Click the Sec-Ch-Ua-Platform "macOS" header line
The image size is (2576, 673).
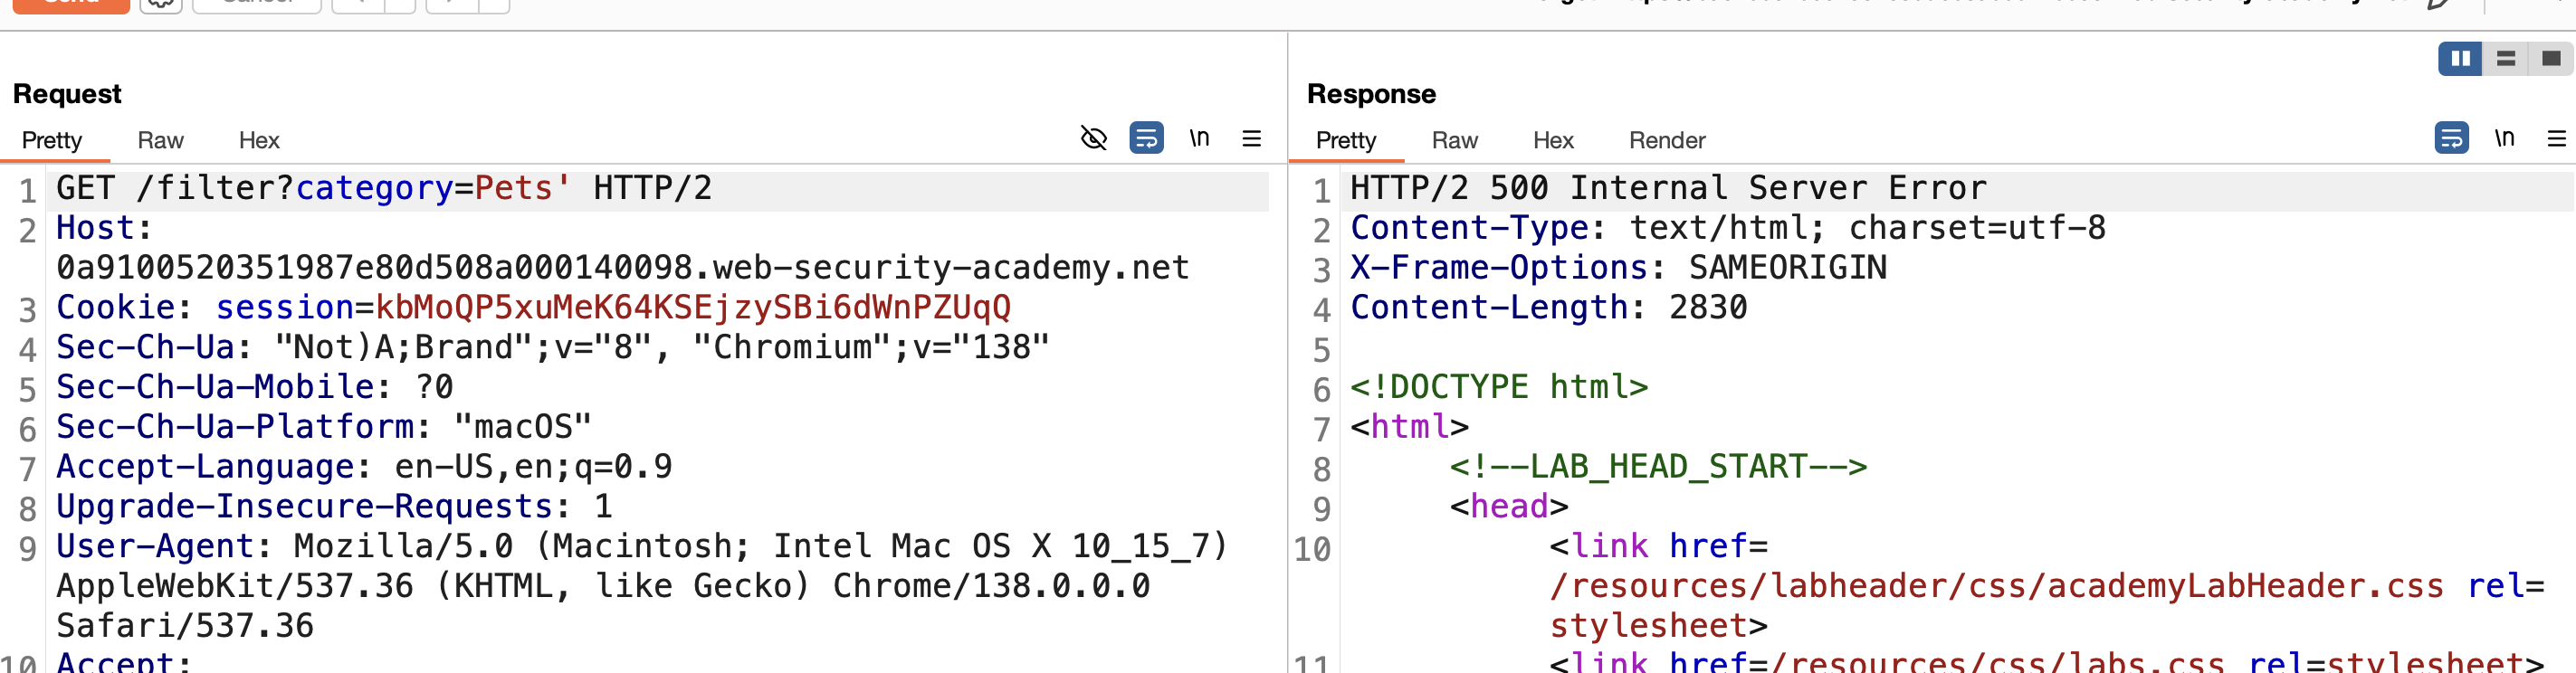tap(324, 427)
